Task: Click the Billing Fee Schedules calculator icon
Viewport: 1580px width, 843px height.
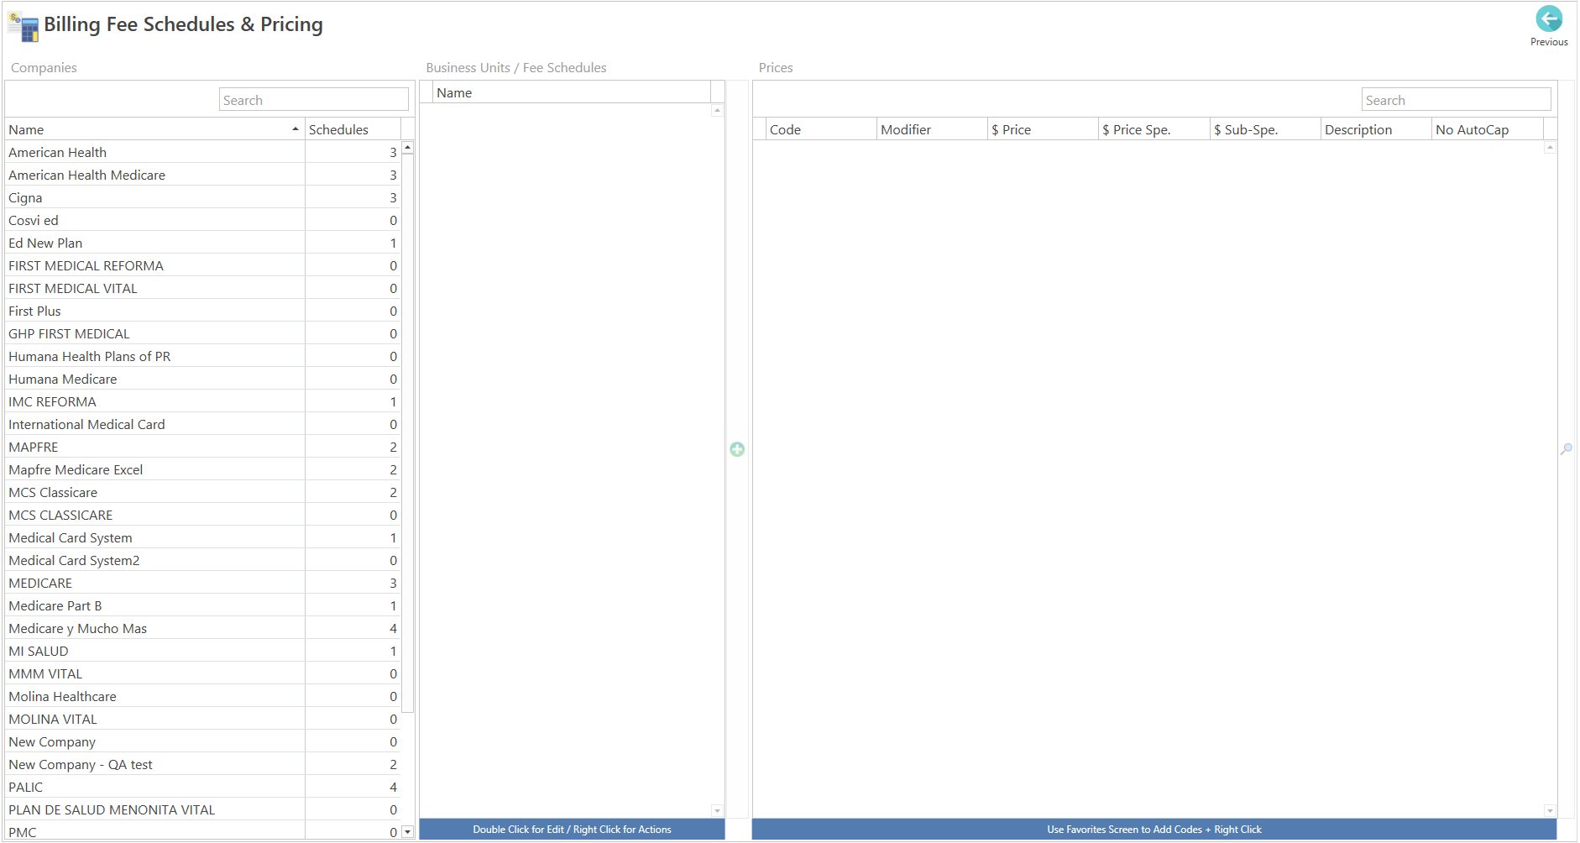Action: click(24, 26)
